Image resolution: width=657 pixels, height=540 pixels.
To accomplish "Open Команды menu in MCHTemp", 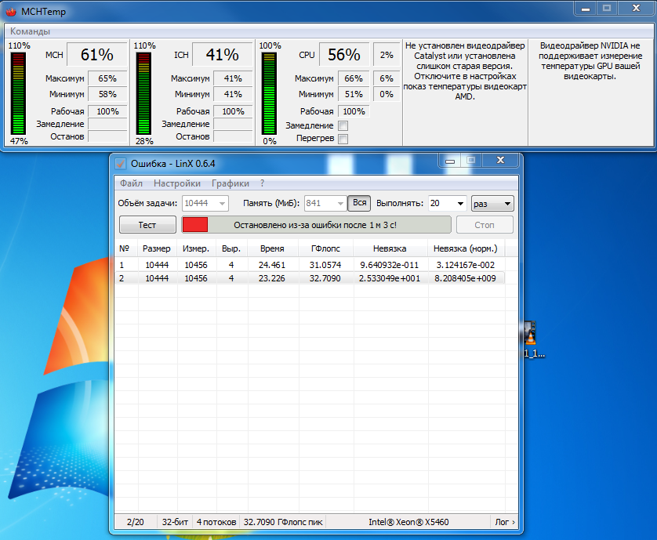I will coord(30,31).
